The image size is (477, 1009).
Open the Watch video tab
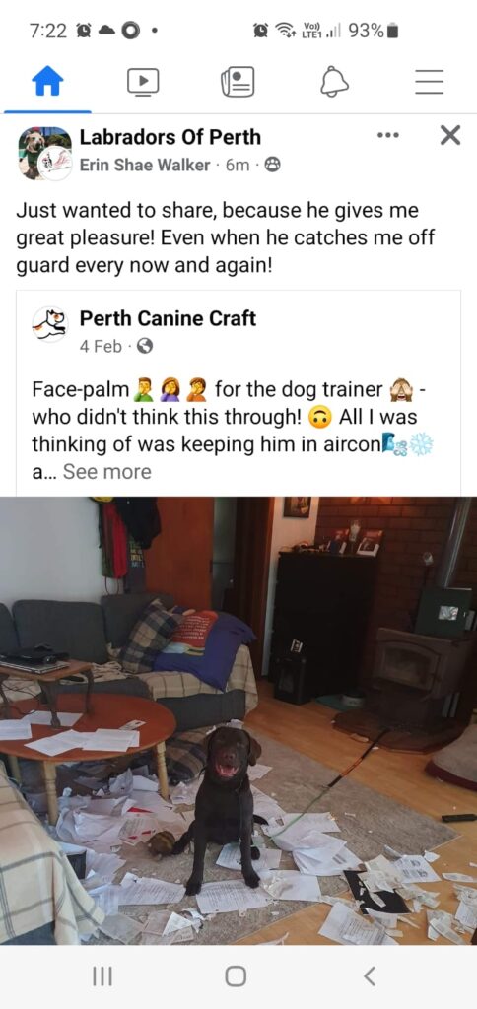143,83
